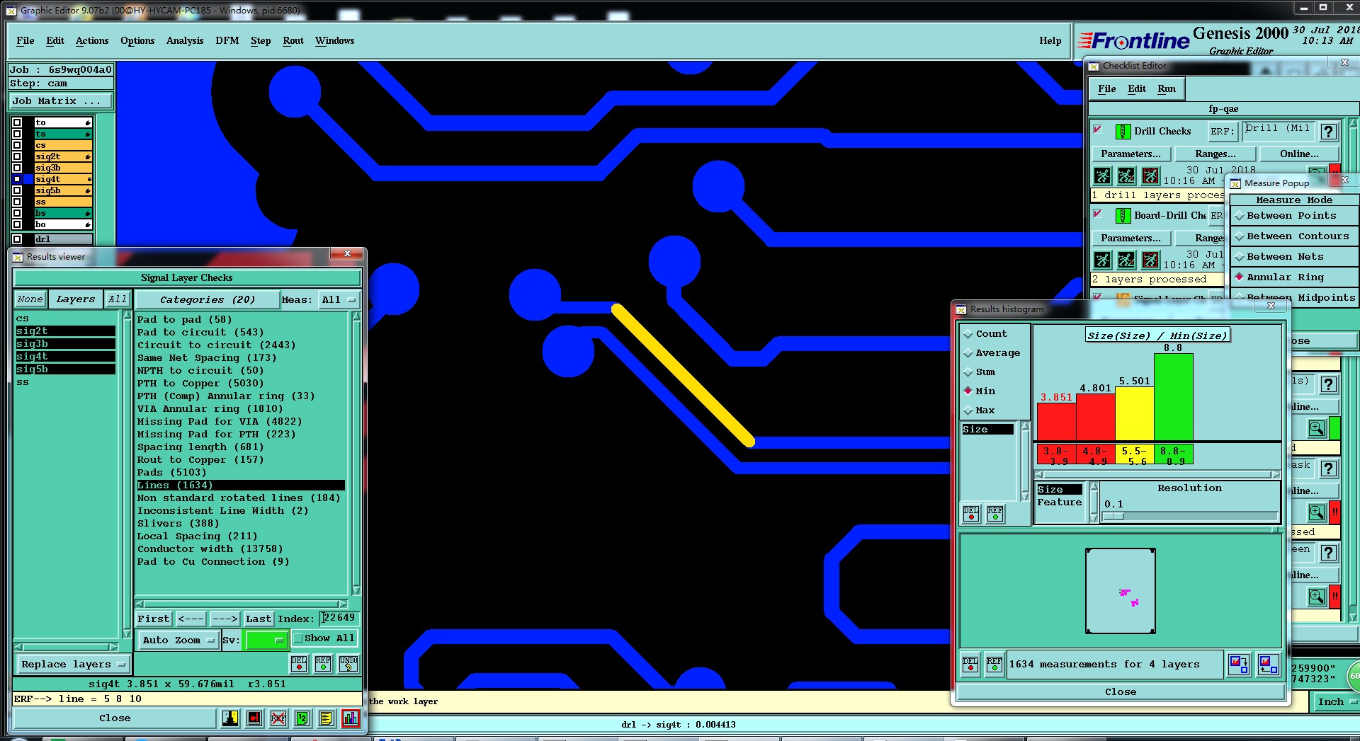1360x741 pixels.
Task: Toggle the Show All checkbox
Action: pyautogui.click(x=299, y=638)
